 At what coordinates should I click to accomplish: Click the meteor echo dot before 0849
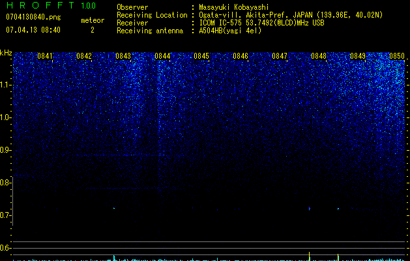[x=338, y=209]
